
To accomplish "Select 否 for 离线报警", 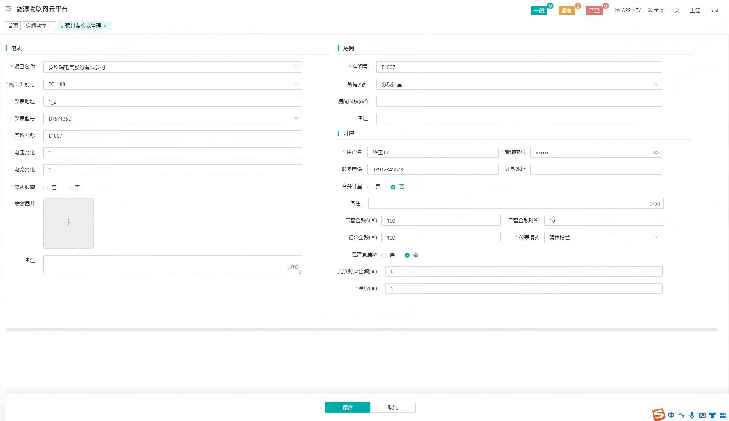I will click(69, 188).
